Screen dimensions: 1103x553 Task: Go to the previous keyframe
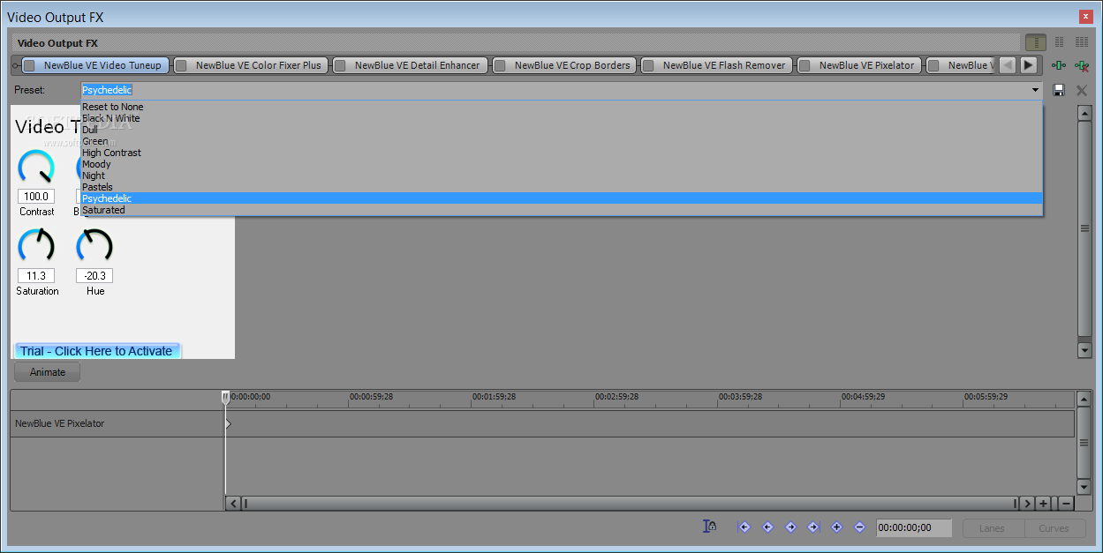767,527
